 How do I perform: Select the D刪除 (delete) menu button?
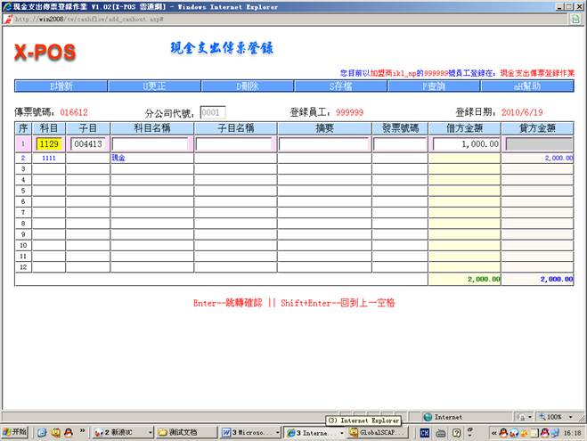tap(248, 86)
